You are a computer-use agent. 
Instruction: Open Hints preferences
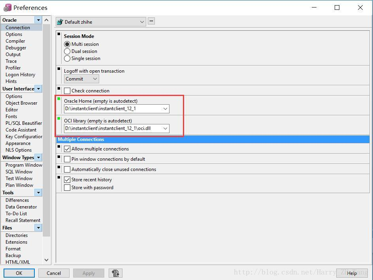(x=11, y=81)
